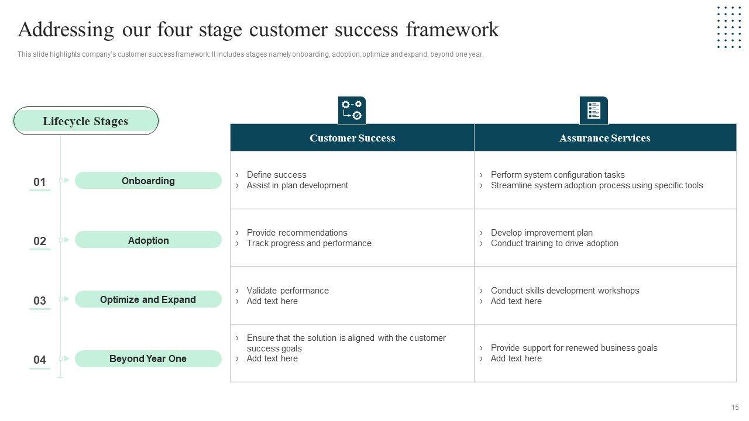Click "Add text here" under Validate performance
The image size is (749, 421).
(272, 301)
